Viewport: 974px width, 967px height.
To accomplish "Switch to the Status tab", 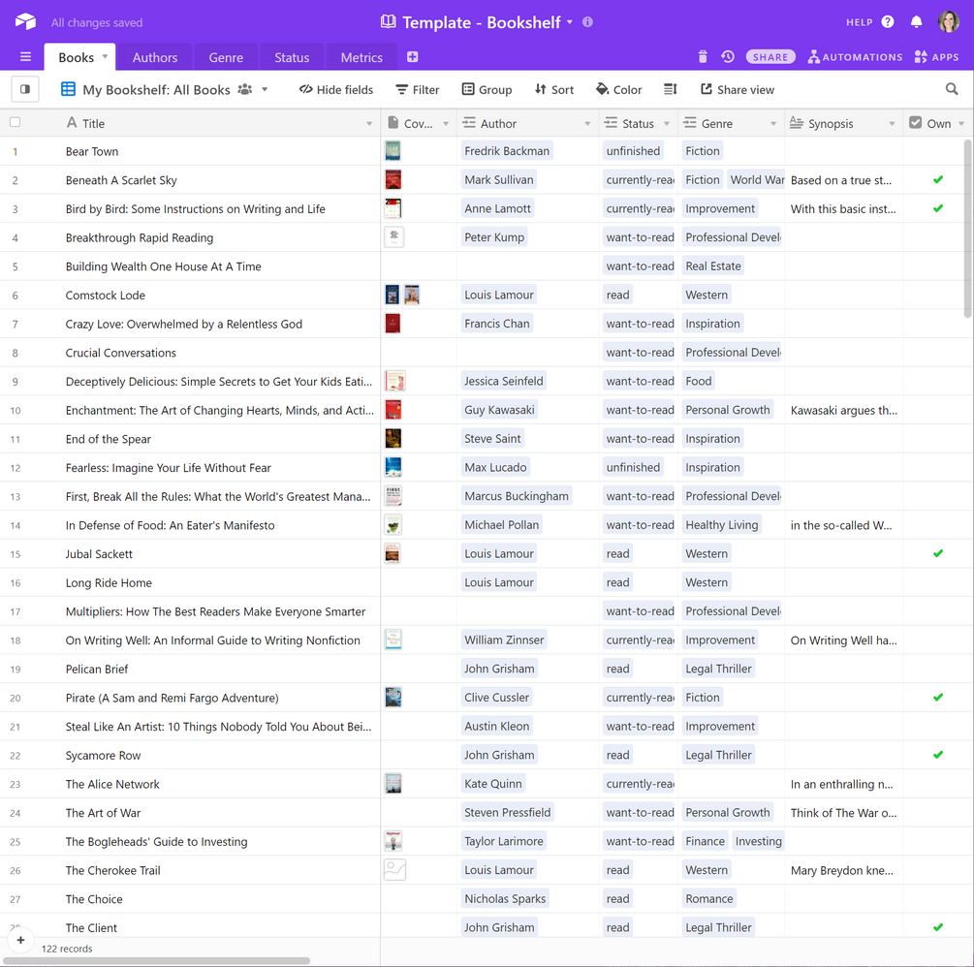I will (292, 57).
